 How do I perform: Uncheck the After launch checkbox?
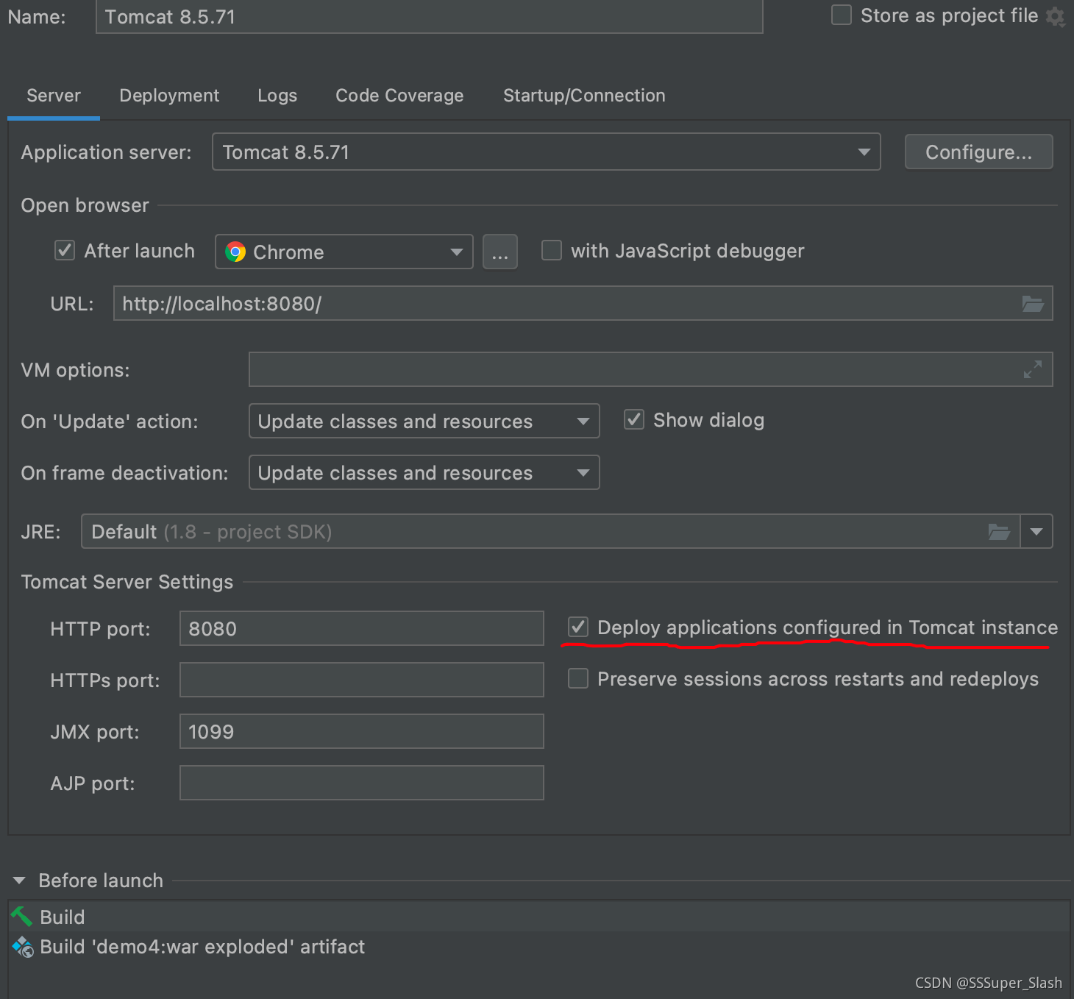[x=65, y=250]
